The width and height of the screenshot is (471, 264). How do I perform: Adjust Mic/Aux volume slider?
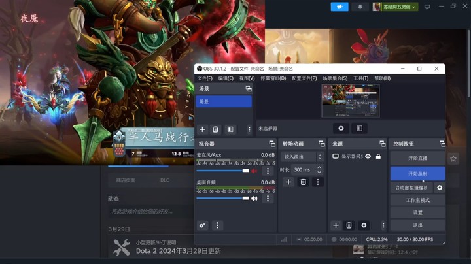(x=222, y=171)
